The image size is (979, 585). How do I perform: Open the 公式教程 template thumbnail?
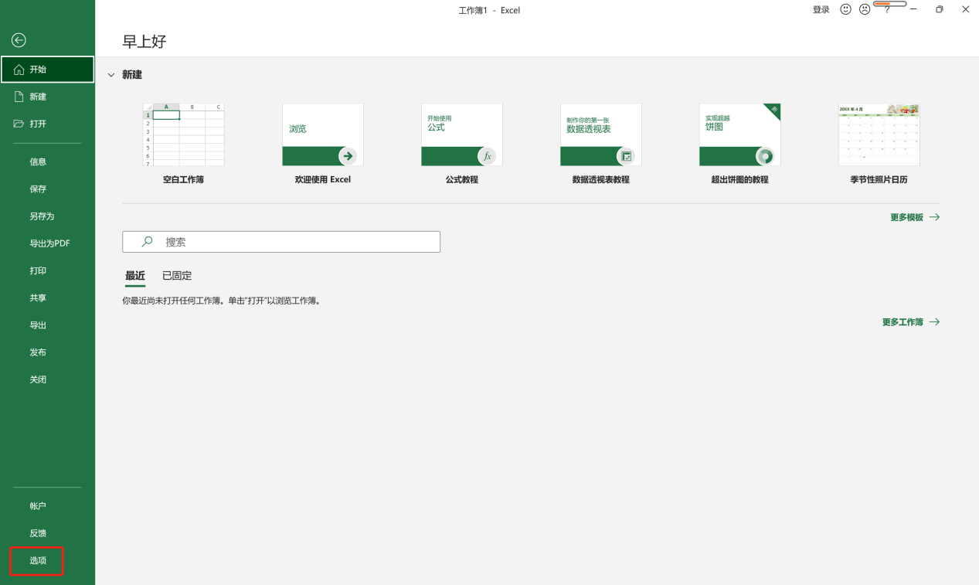click(x=461, y=135)
